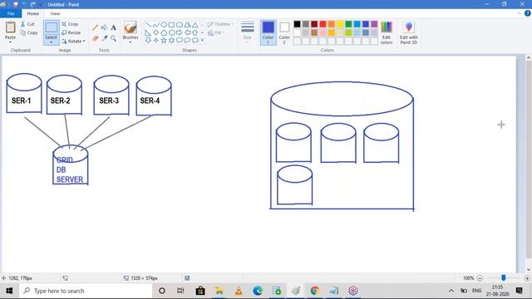Select the Color picker eyedropper tool

[104, 38]
